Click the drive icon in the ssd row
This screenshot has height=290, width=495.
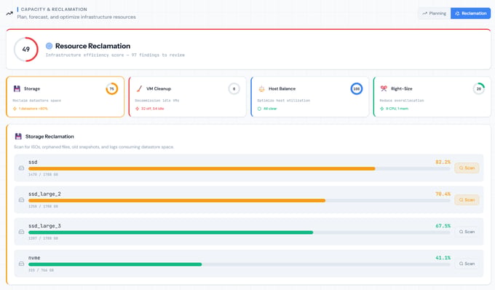(21, 168)
